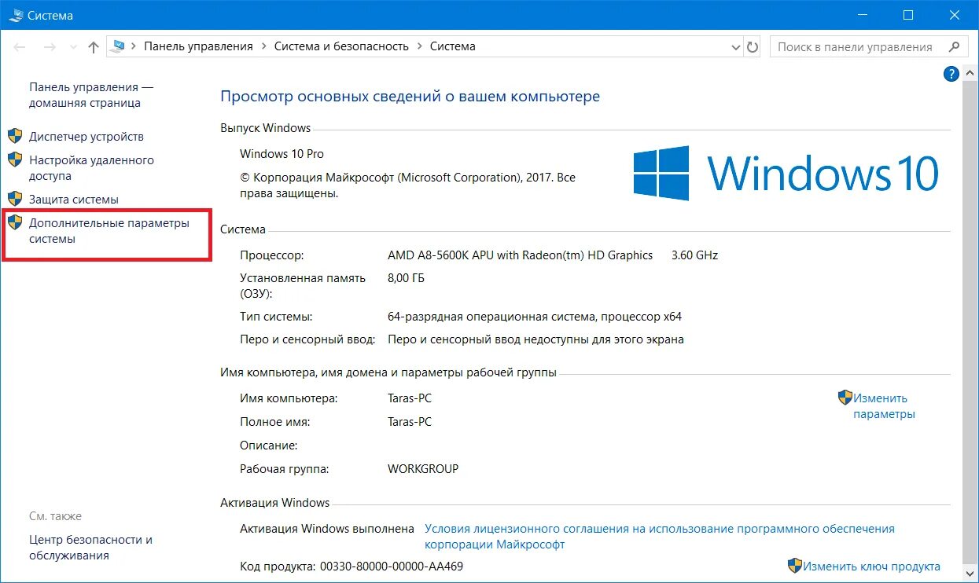The height and width of the screenshot is (583, 979).
Task: Open 'Панель управления — домашняя страница' link
Action: (91, 95)
